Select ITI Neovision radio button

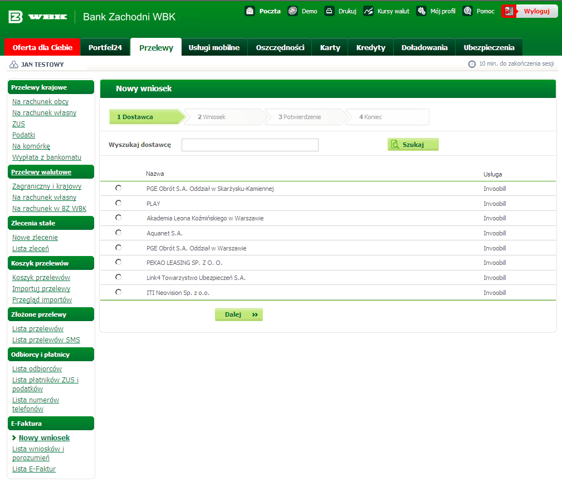tap(118, 292)
